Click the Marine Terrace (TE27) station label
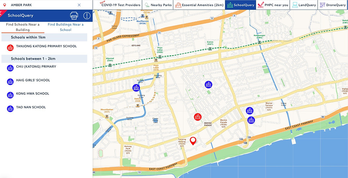 click(269, 107)
